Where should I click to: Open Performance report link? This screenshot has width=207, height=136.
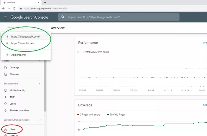(205, 43)
